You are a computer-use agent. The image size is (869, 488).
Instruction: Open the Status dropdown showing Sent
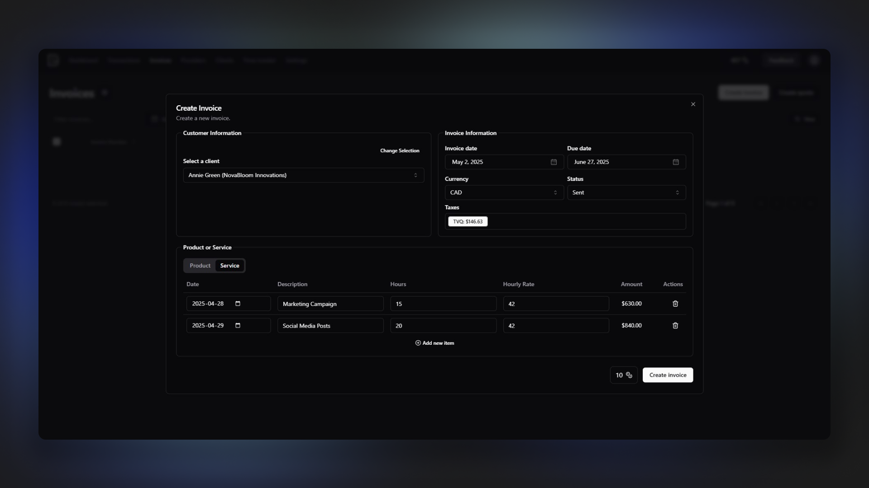tap(626, 192)
